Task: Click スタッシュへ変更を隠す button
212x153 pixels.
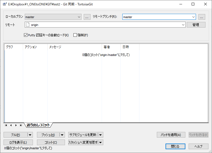Action: pos(83,142)
